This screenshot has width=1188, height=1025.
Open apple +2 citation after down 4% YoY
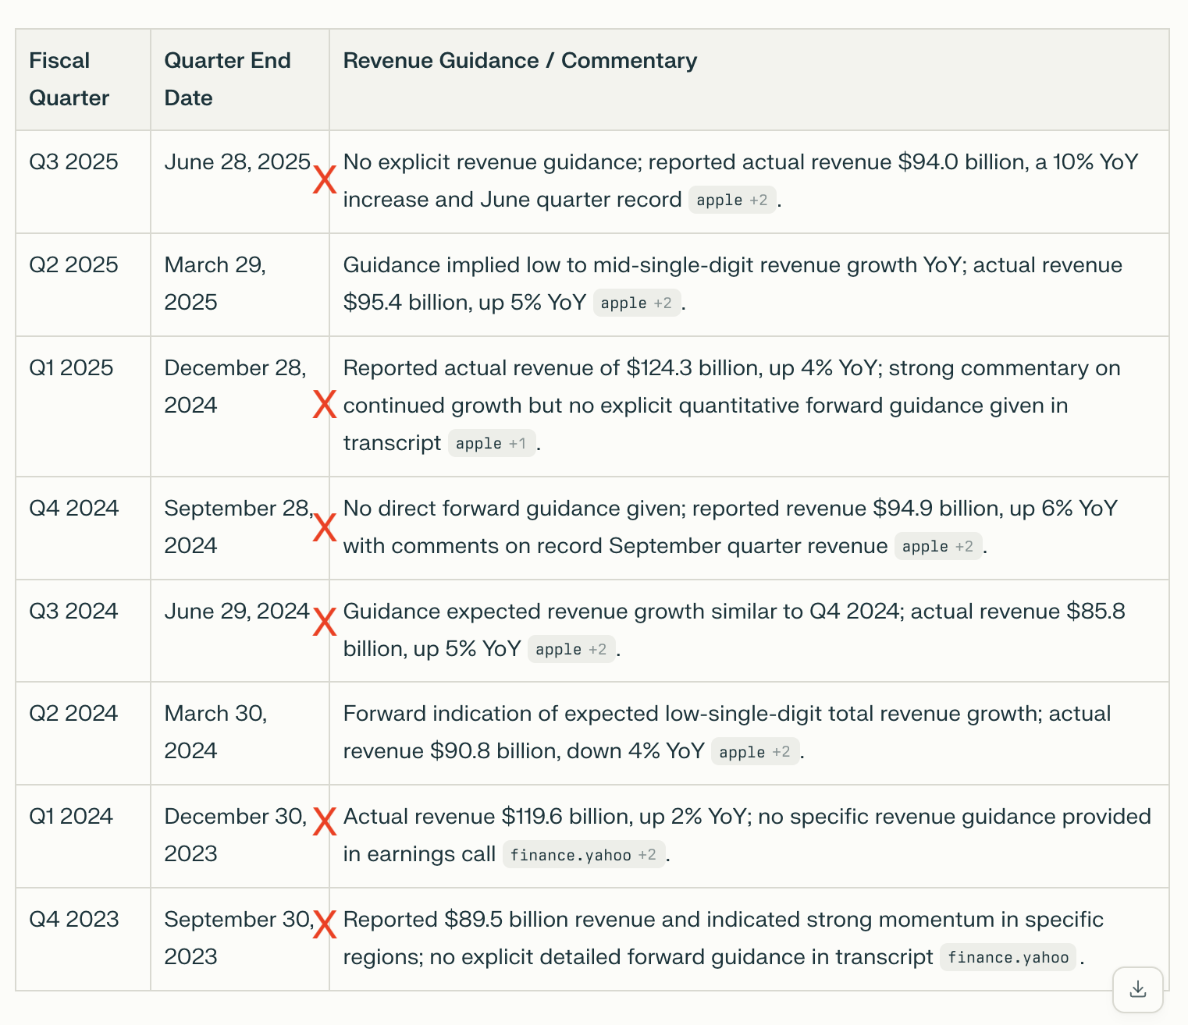(754, 753)
